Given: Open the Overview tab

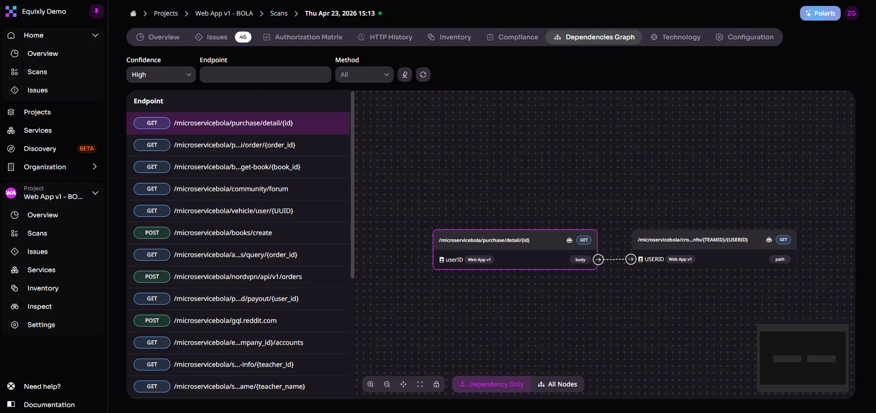Looking at the screenshot, I should [x=158, y=37].
